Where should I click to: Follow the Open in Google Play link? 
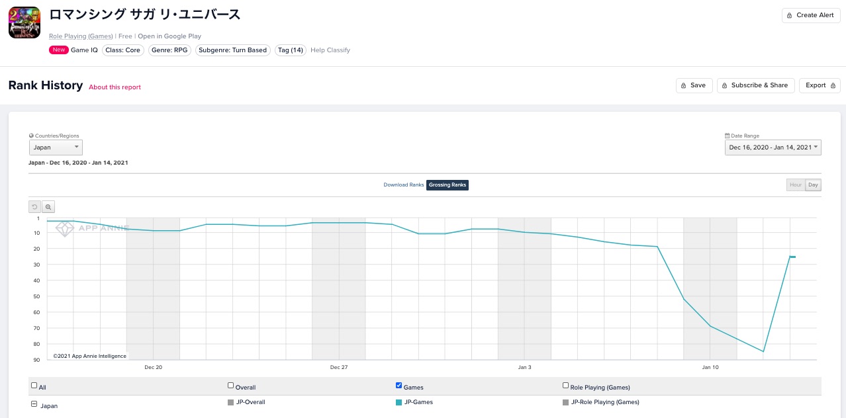point(169,36)
